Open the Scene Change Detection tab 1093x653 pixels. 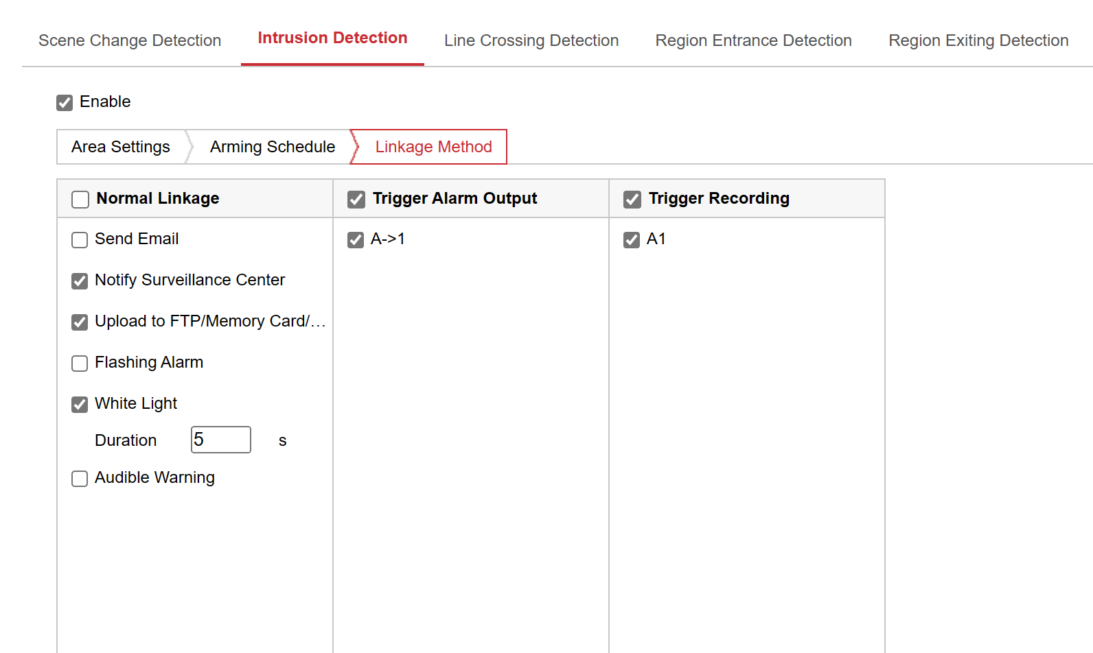pos(130,40)
